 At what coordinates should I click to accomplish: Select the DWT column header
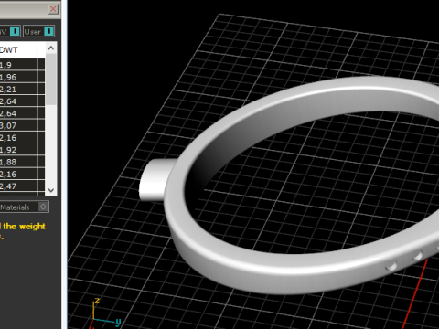[x=18, y=49]
